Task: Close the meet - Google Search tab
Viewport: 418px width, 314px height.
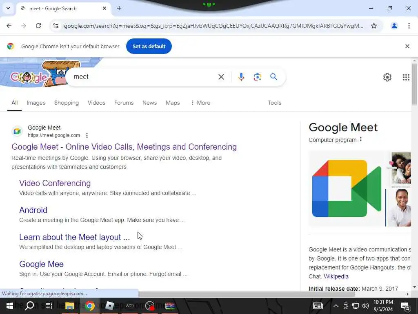Action: (104, 8)
